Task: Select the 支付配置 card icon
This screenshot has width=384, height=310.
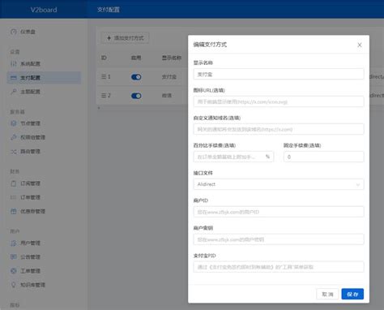Action: click(14, 78)
